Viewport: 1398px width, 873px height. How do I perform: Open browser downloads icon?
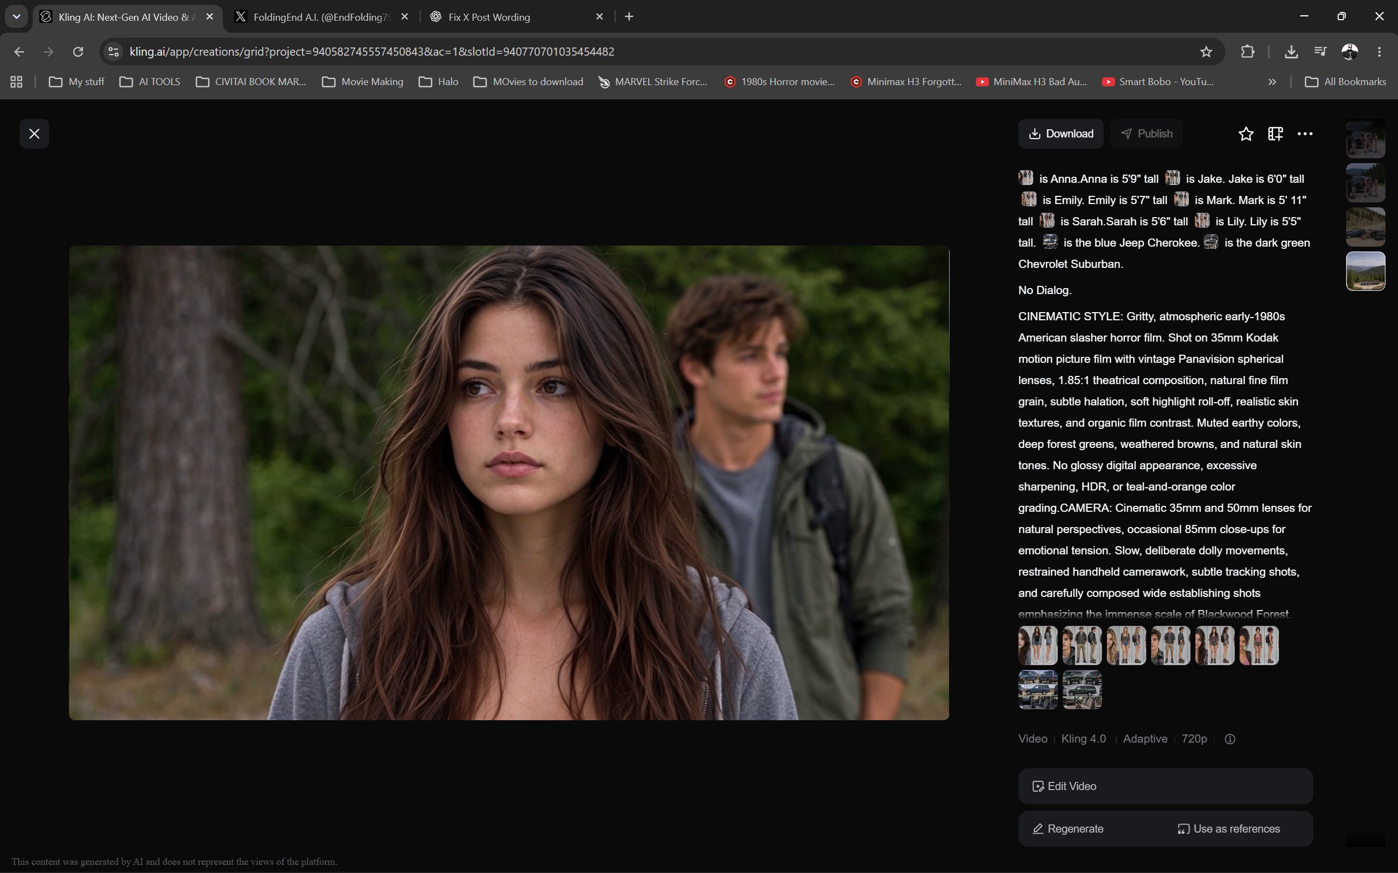(x=1291, y=52)
